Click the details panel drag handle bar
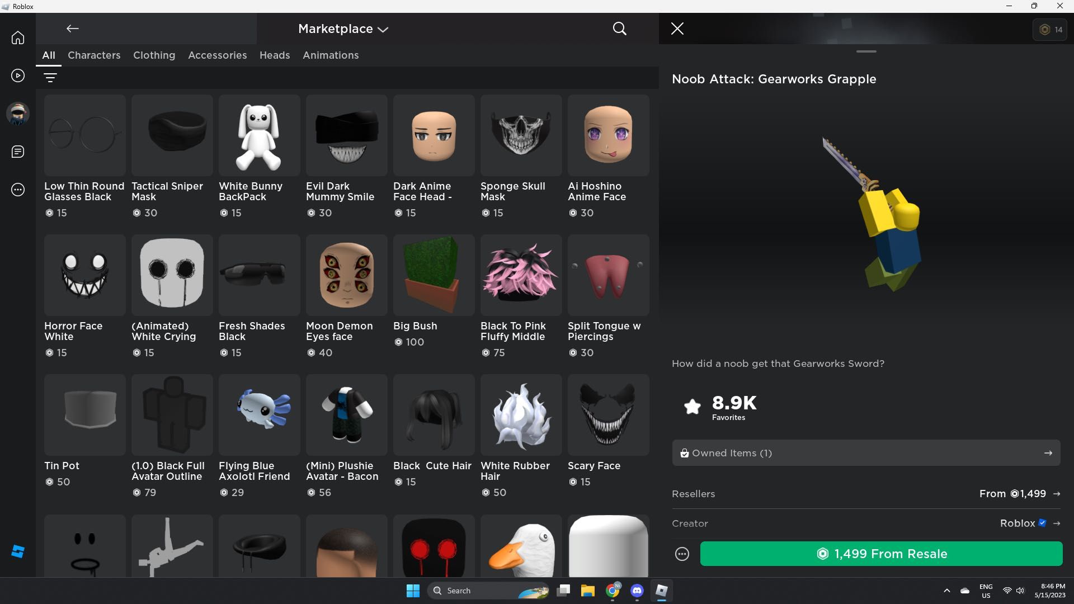This screenshot has height=604, width=1074. pyautogui.click(x=866, y=51)
